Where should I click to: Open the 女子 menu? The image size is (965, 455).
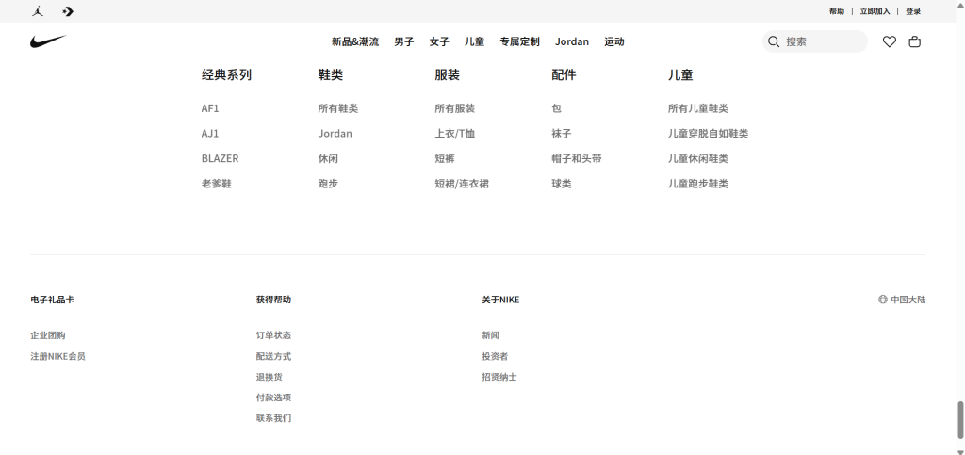(439, 41)
